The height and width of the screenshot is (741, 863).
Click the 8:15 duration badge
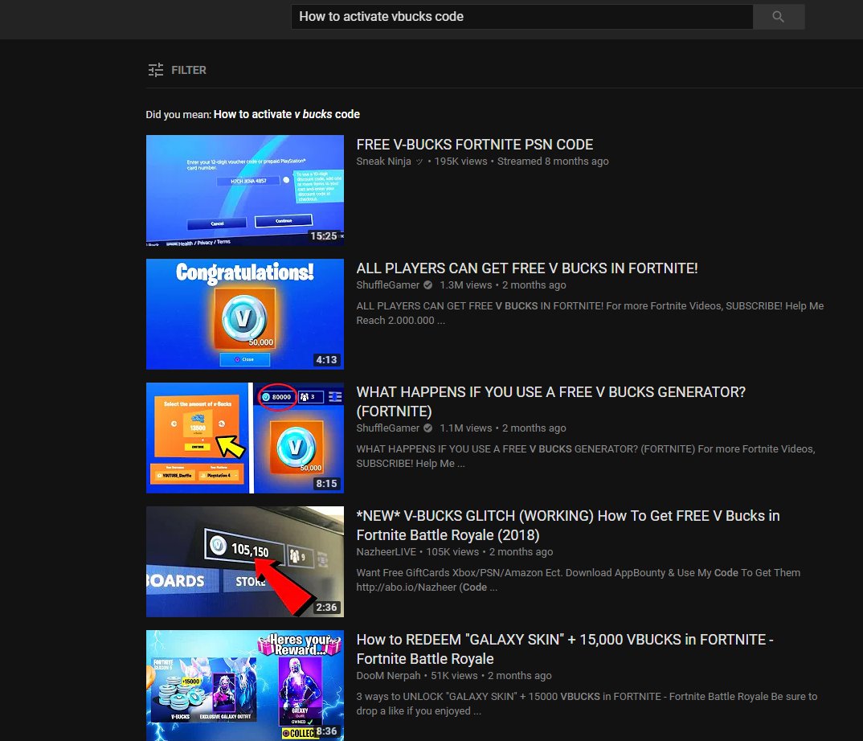click(x=326, y=483)
